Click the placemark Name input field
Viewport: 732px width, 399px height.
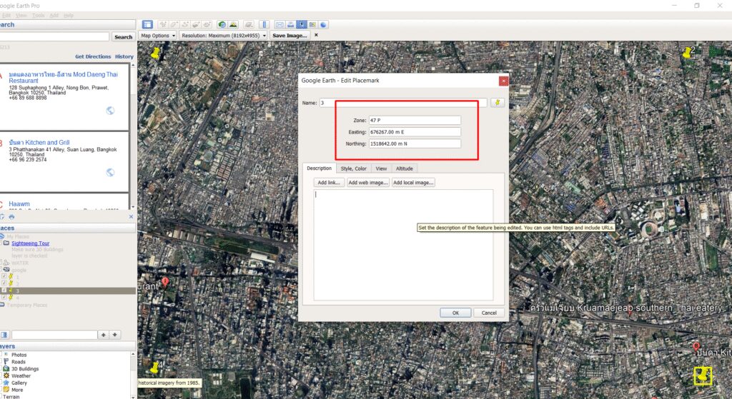403,103
